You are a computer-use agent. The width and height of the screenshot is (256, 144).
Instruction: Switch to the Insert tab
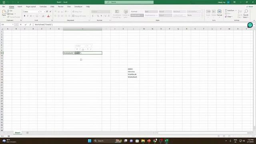point(20,6)
